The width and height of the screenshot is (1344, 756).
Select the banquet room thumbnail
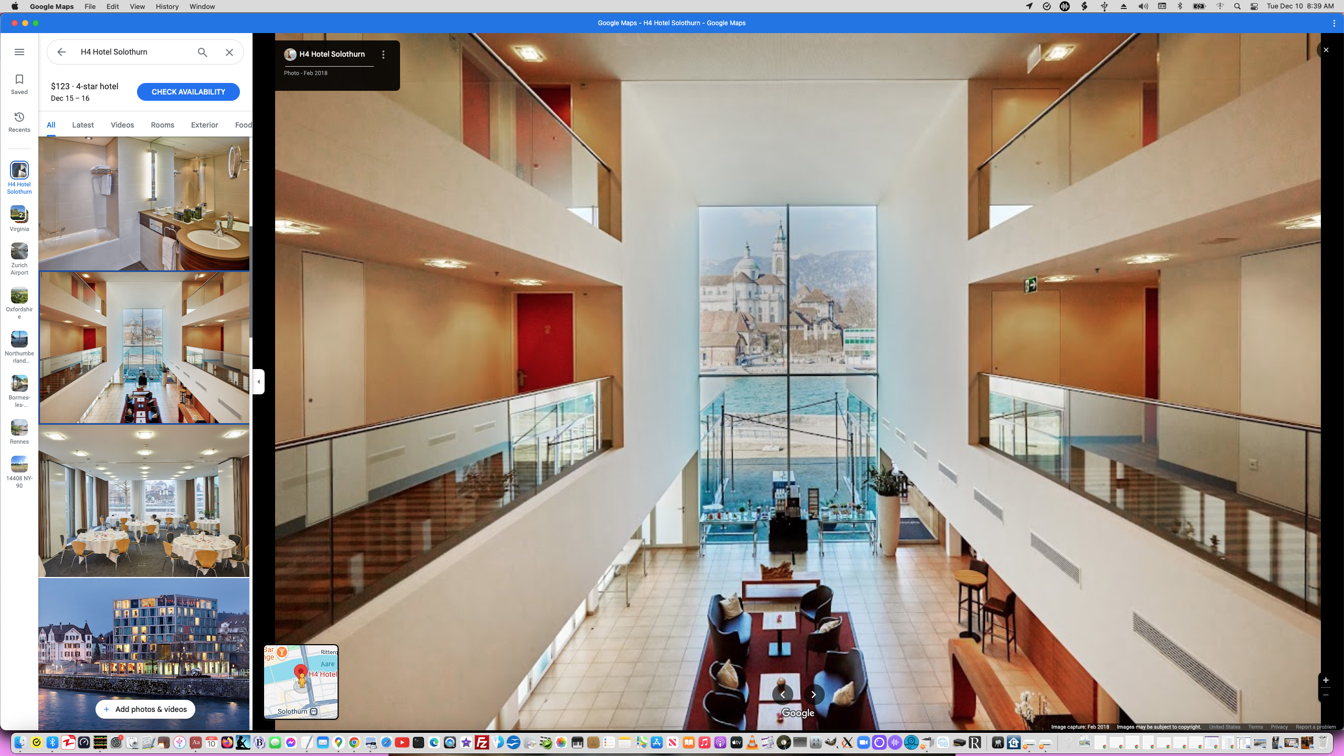tap(144, 501)
